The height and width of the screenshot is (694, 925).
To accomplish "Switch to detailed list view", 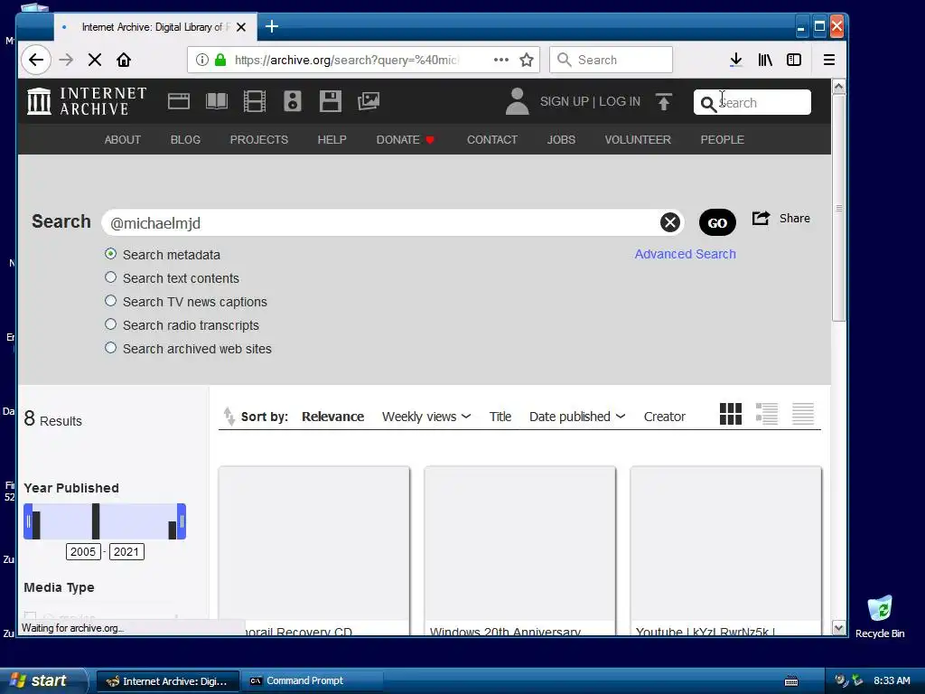I will tap(767, 414).
